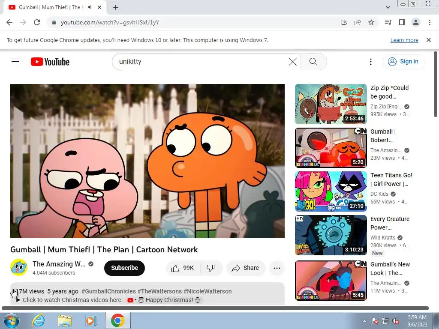Share this page icon in address bar
Viewport: 439px width, 329px height.
(358, 22)
